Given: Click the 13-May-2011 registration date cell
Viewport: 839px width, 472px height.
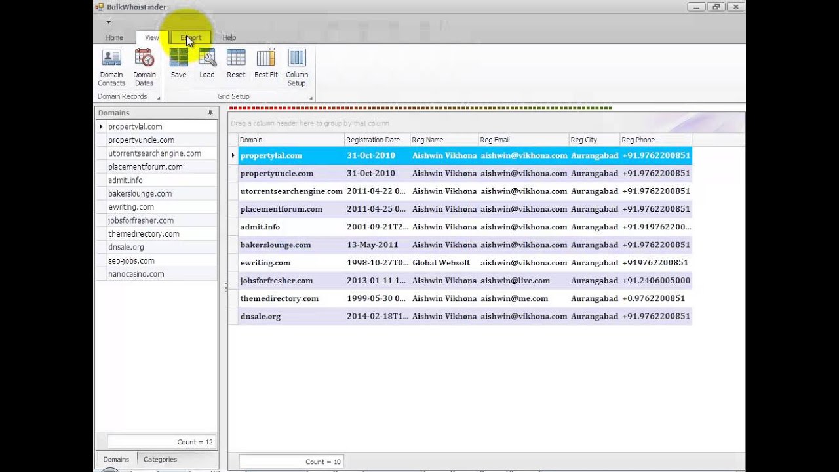Looking at the screenshot, I should [377, 245].
